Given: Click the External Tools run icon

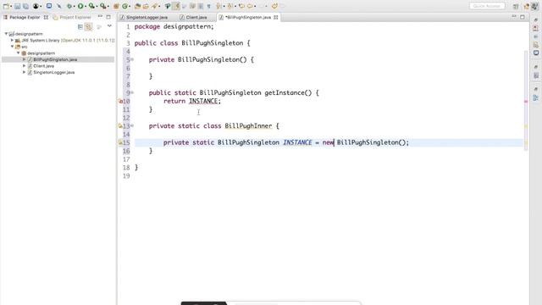Looking at the screenshot, I should point(102,6).
